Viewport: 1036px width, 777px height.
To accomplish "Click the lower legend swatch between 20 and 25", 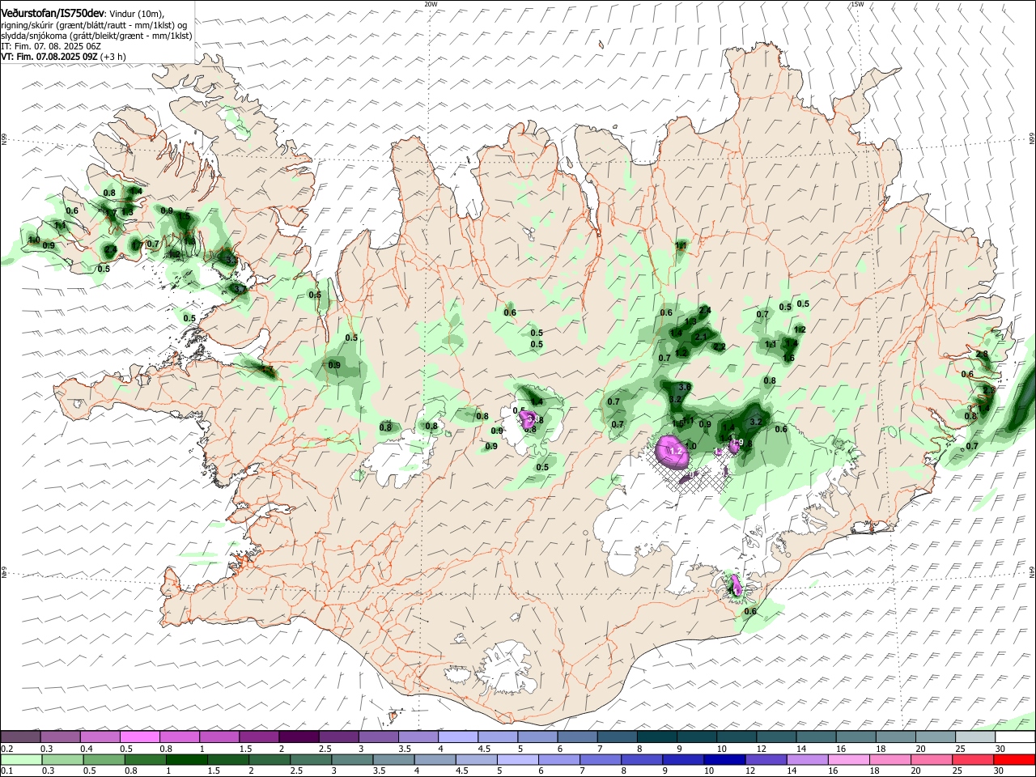I will click(x=930, y=759).
